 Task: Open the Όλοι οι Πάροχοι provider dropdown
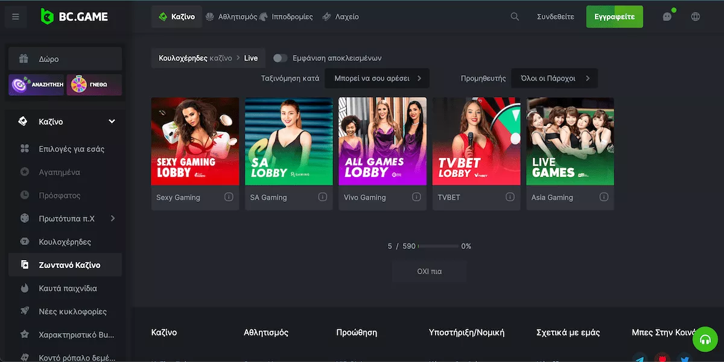(554, 78)
